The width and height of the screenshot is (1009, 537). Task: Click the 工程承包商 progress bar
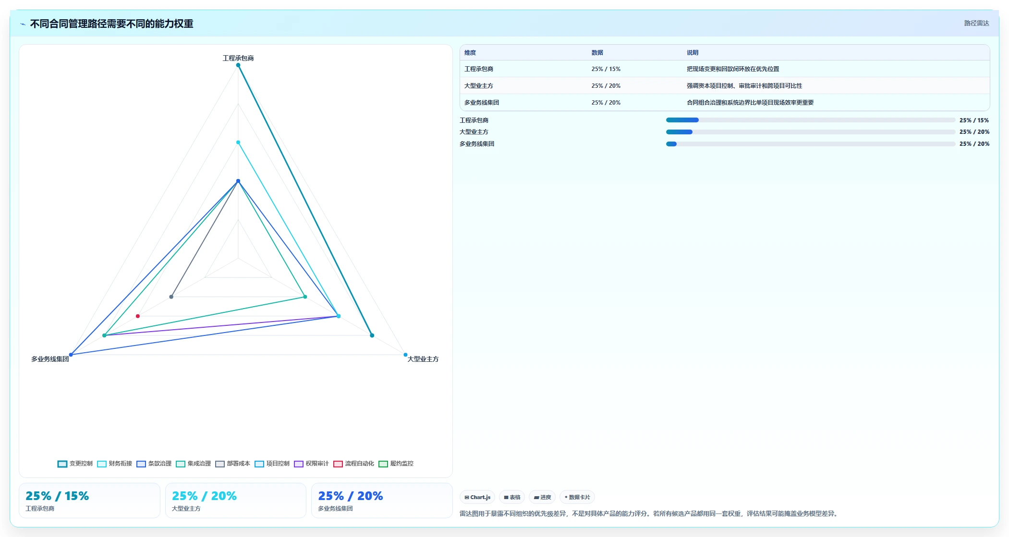810,120
